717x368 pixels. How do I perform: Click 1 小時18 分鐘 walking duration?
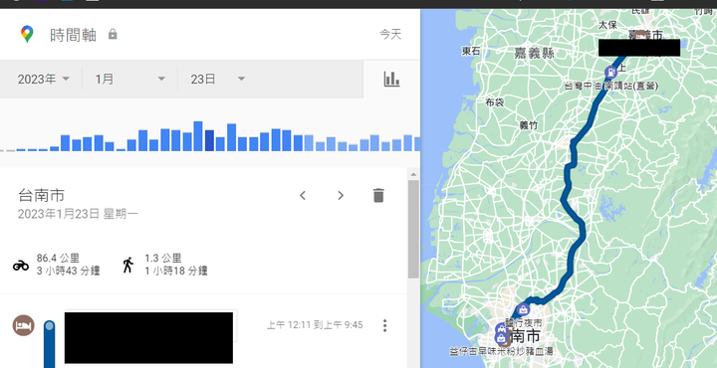pyautogui.click(x=176, y=271)
